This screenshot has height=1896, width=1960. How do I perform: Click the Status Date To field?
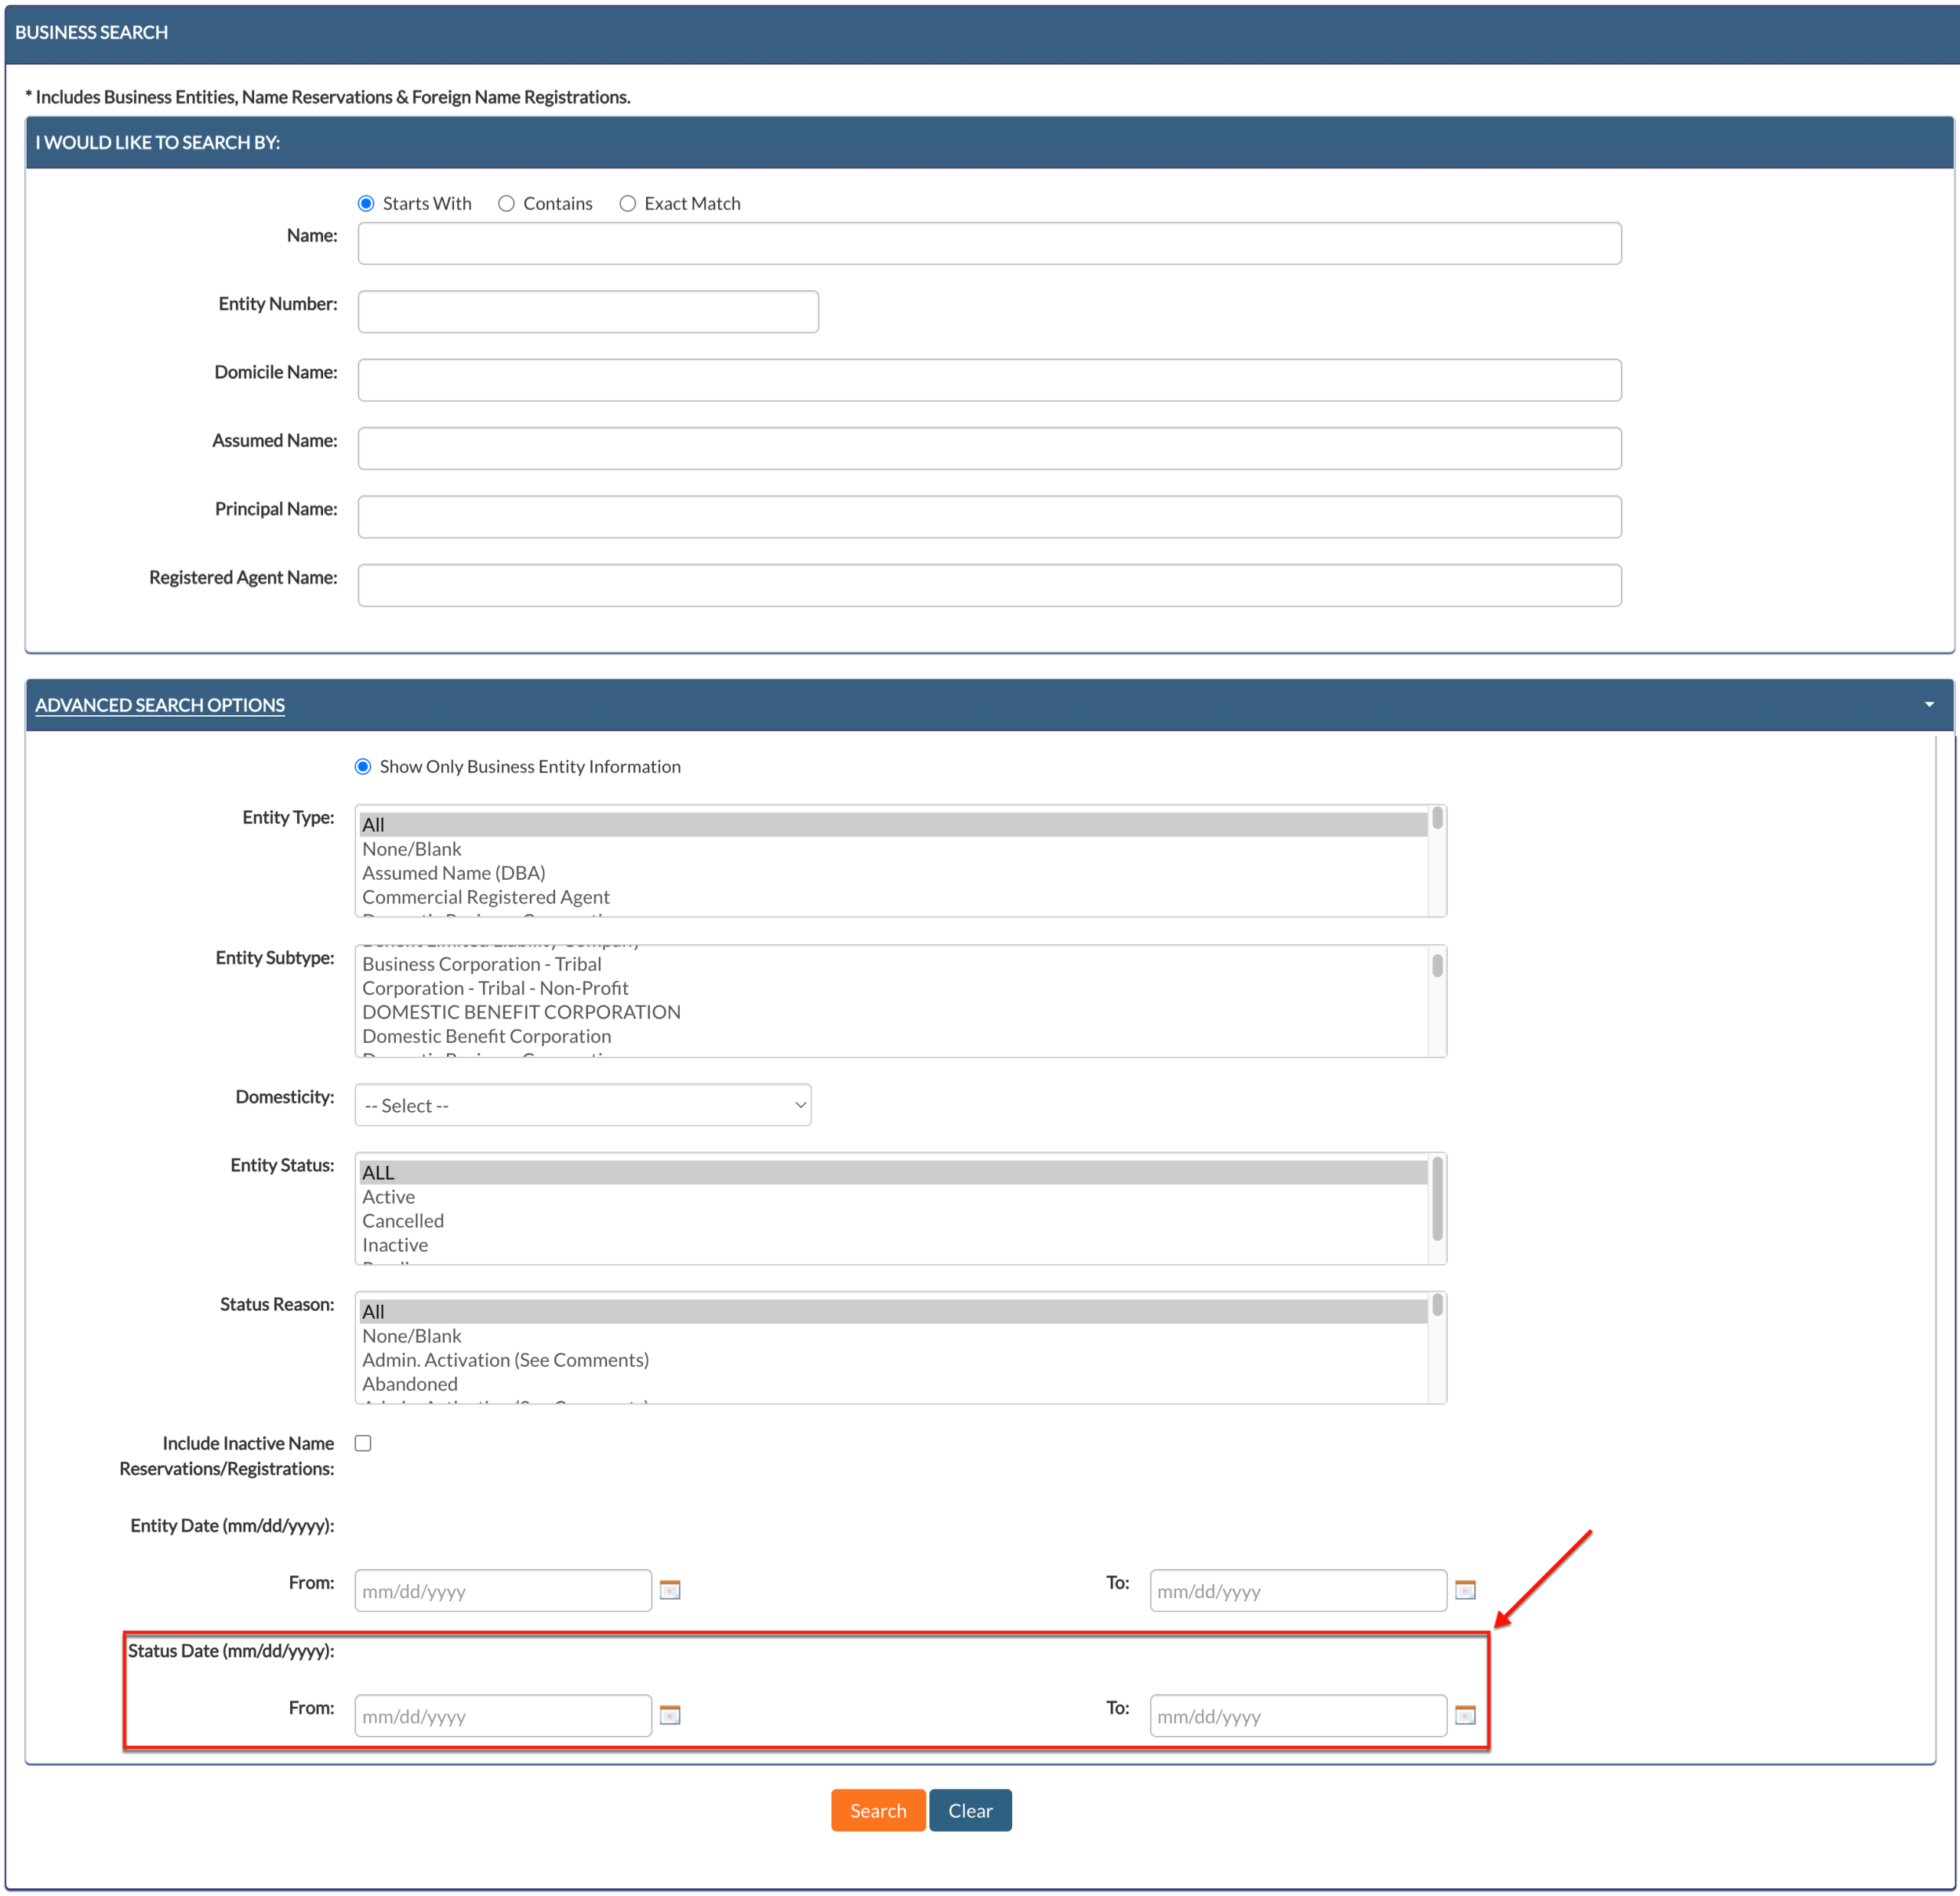1298,1715
